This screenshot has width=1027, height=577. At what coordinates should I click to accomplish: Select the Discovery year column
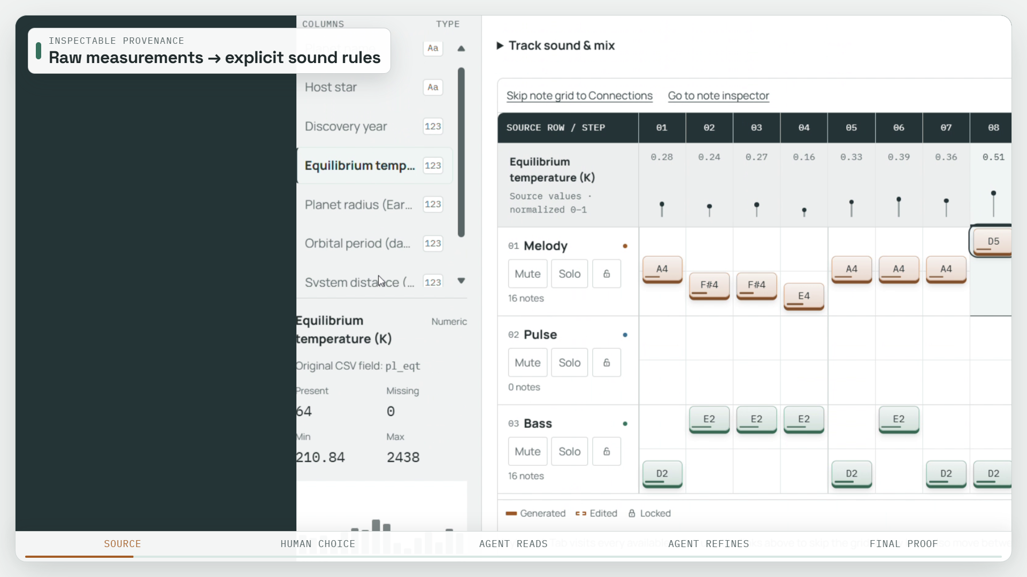[x=374, y=127]
